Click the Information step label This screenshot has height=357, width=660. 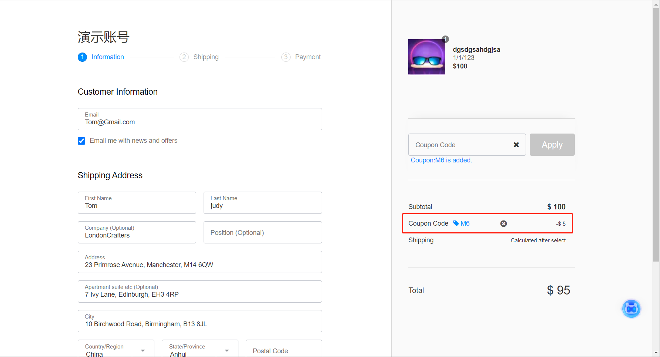point(108,57)
